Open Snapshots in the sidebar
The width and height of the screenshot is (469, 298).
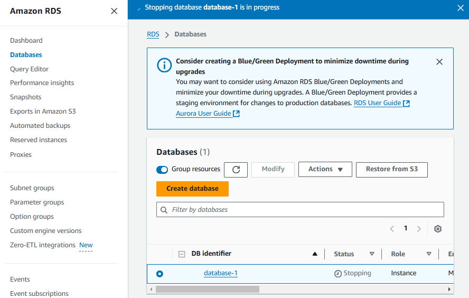pyautogui.click(x=25, y=97)
